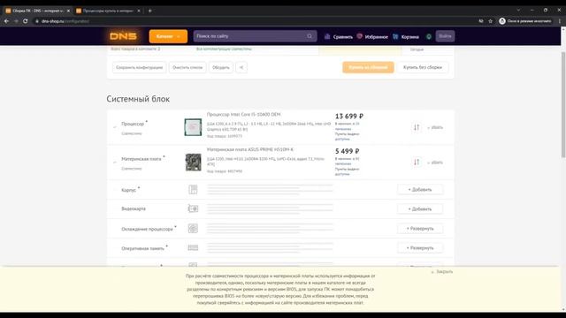Remove the processor with убрать
Screen dimensions: 566x318
tap(435, 127)
